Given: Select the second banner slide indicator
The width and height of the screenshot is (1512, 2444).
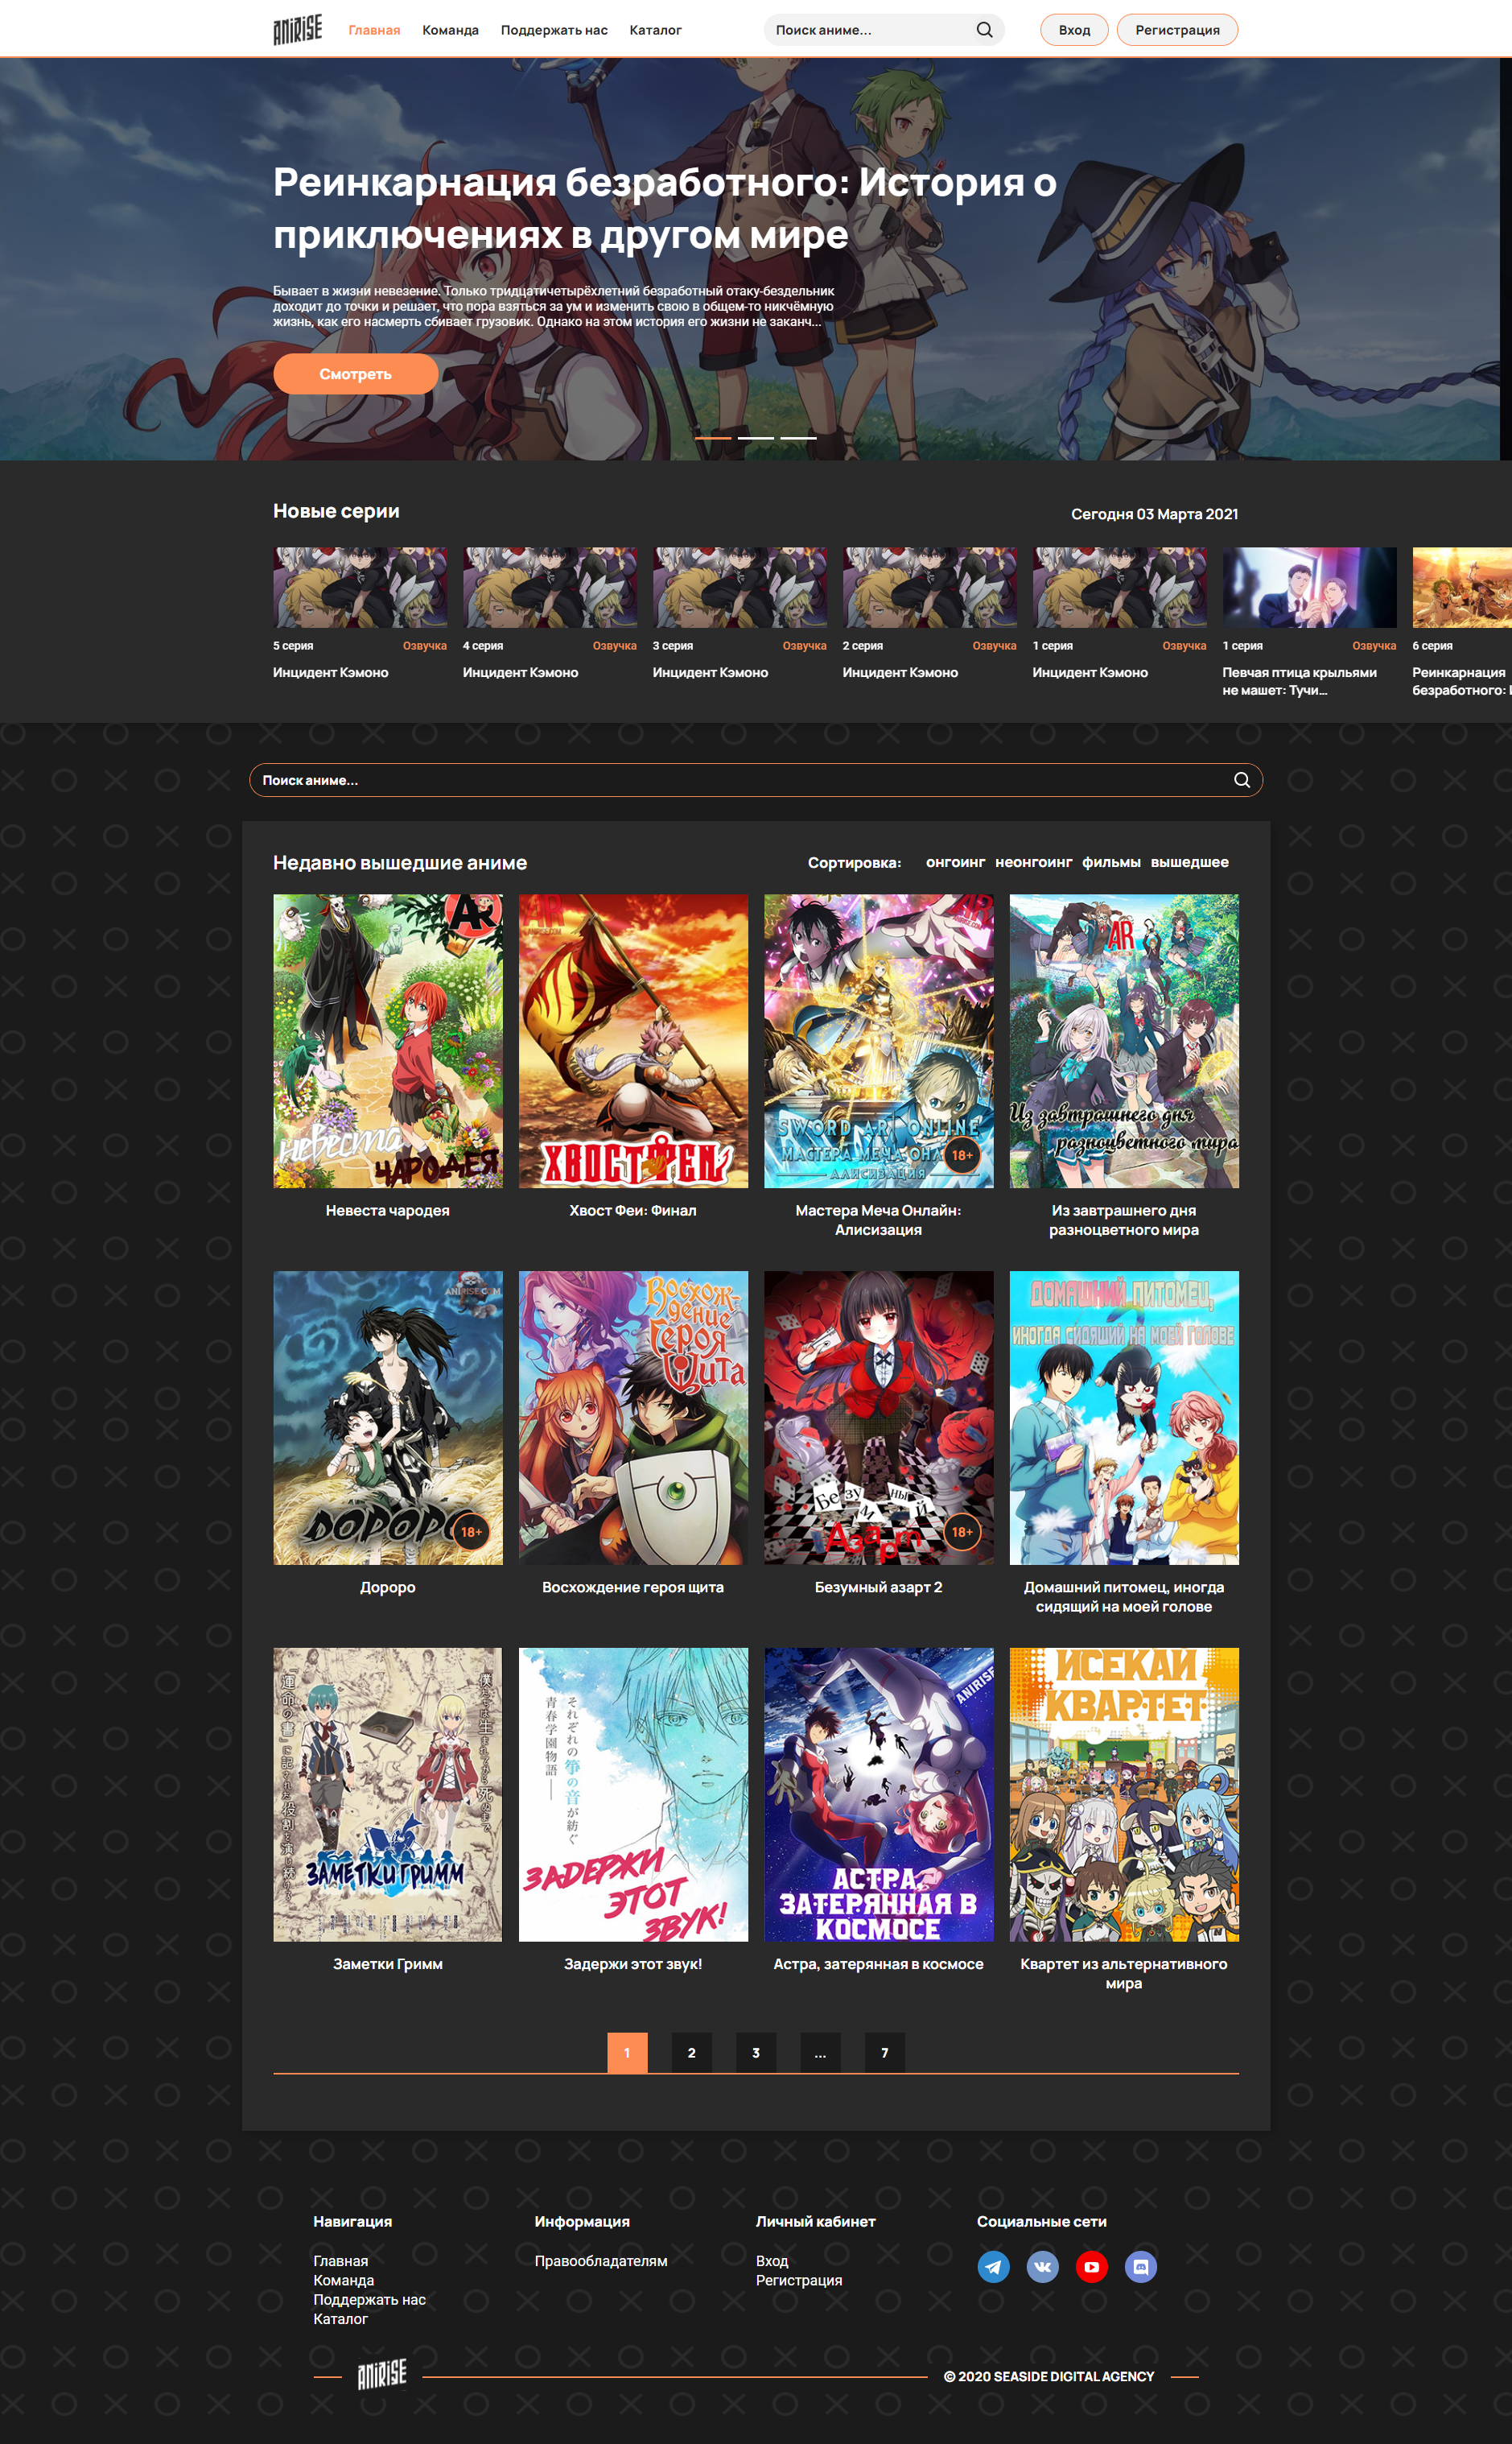Looking at the screenshot, I should 755,438.
